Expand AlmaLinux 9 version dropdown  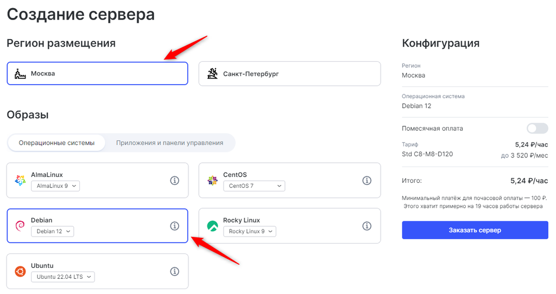[55, 186]
